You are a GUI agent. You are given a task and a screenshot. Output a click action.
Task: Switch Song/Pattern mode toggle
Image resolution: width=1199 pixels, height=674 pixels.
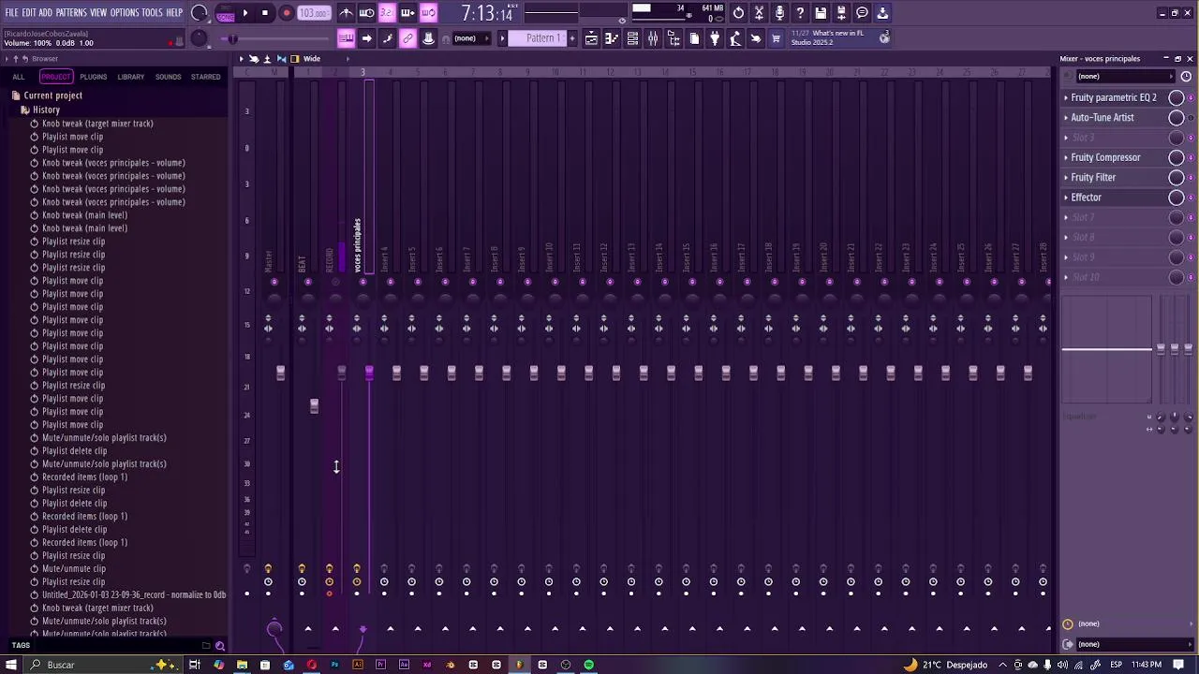point(226,13)
